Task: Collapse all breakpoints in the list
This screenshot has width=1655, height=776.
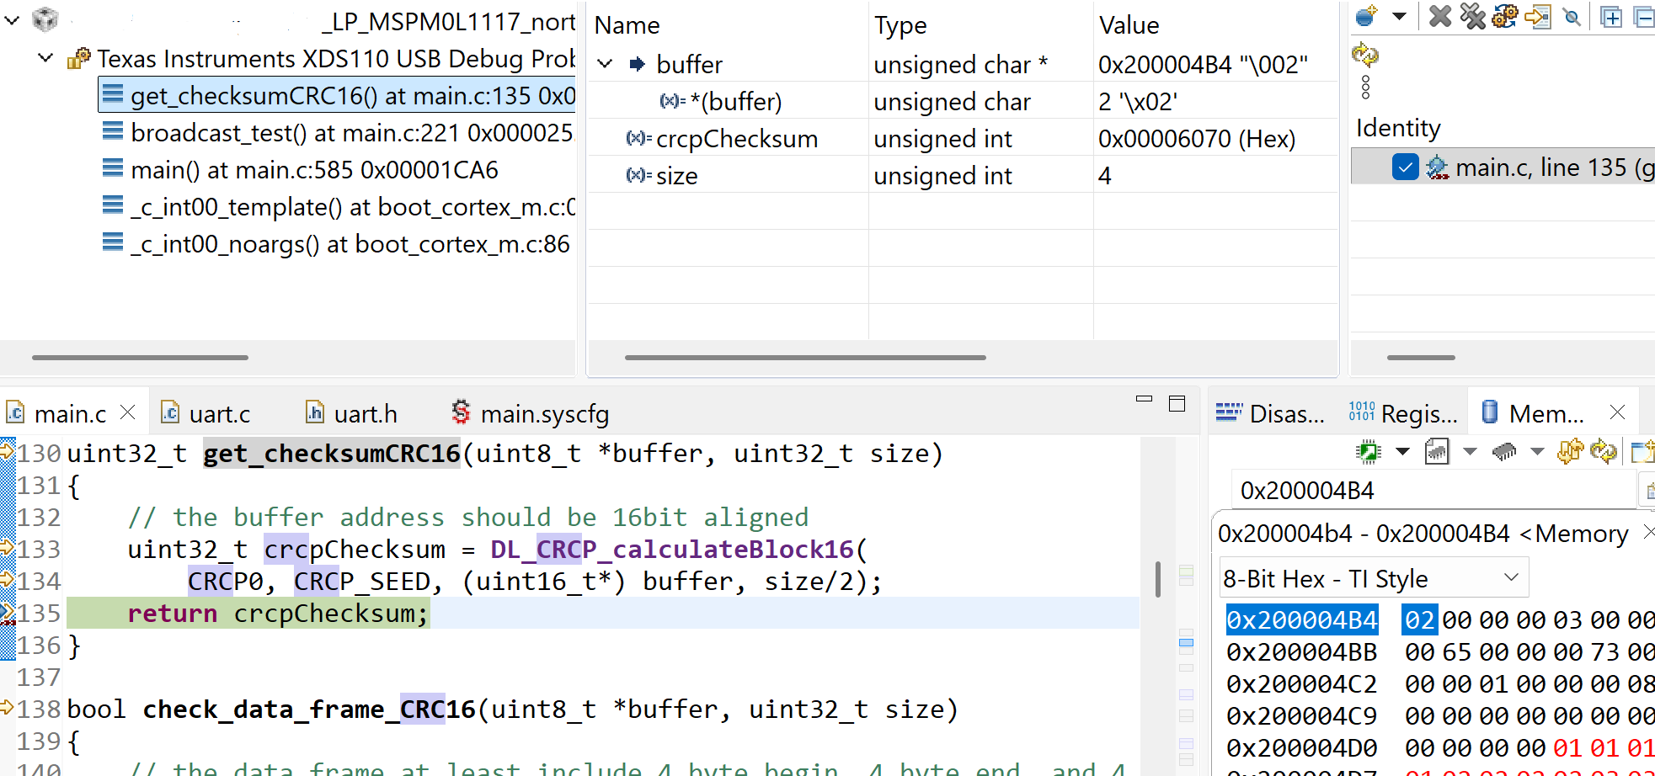Action: click(x=1644, y=17)
